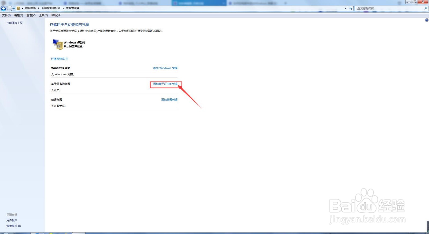Click the 普通凭据 section heading

coord(57,100)
